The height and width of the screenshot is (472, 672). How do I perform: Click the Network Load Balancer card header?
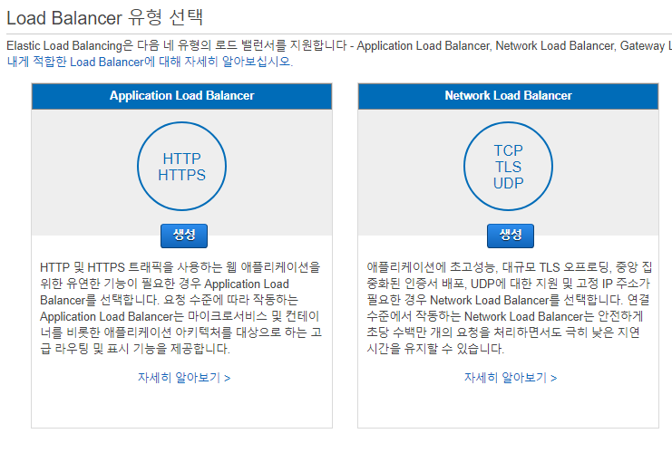click(x=508, y=96)
